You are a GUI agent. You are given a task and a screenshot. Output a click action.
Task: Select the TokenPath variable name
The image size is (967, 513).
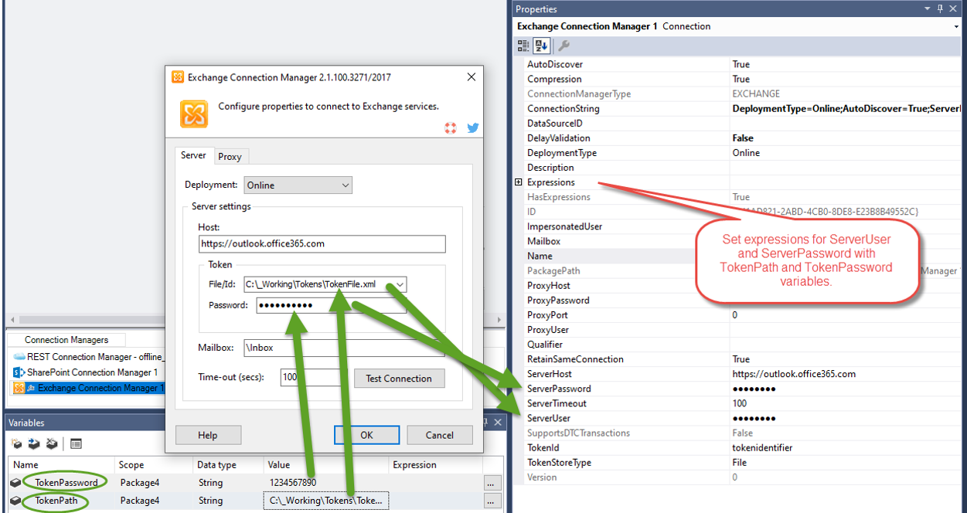pos(56,501)
